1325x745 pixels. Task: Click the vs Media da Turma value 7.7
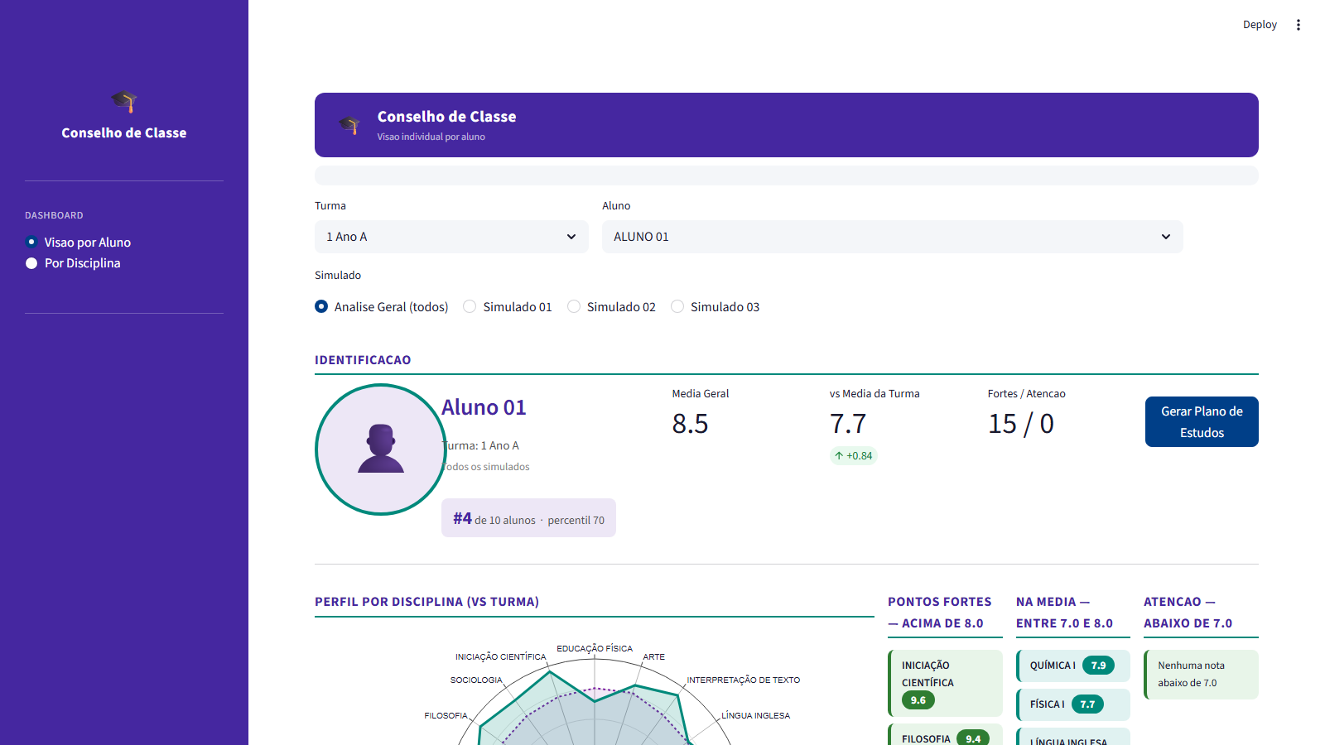point(848,424)
